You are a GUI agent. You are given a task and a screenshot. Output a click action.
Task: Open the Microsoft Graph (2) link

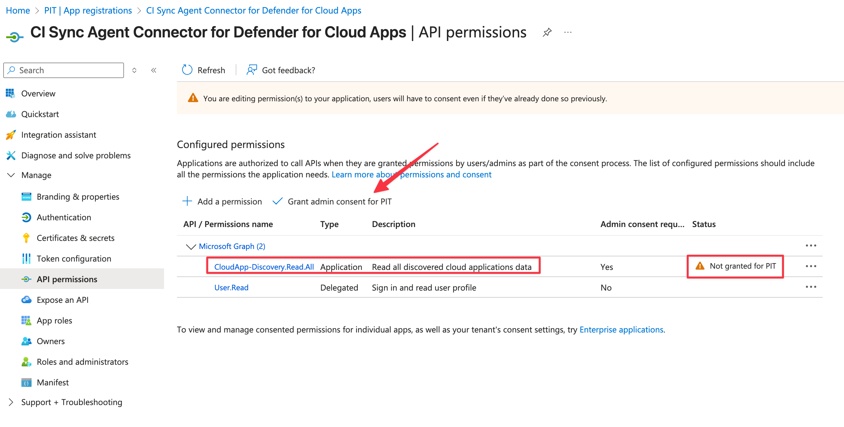click(x=232, y=246)
